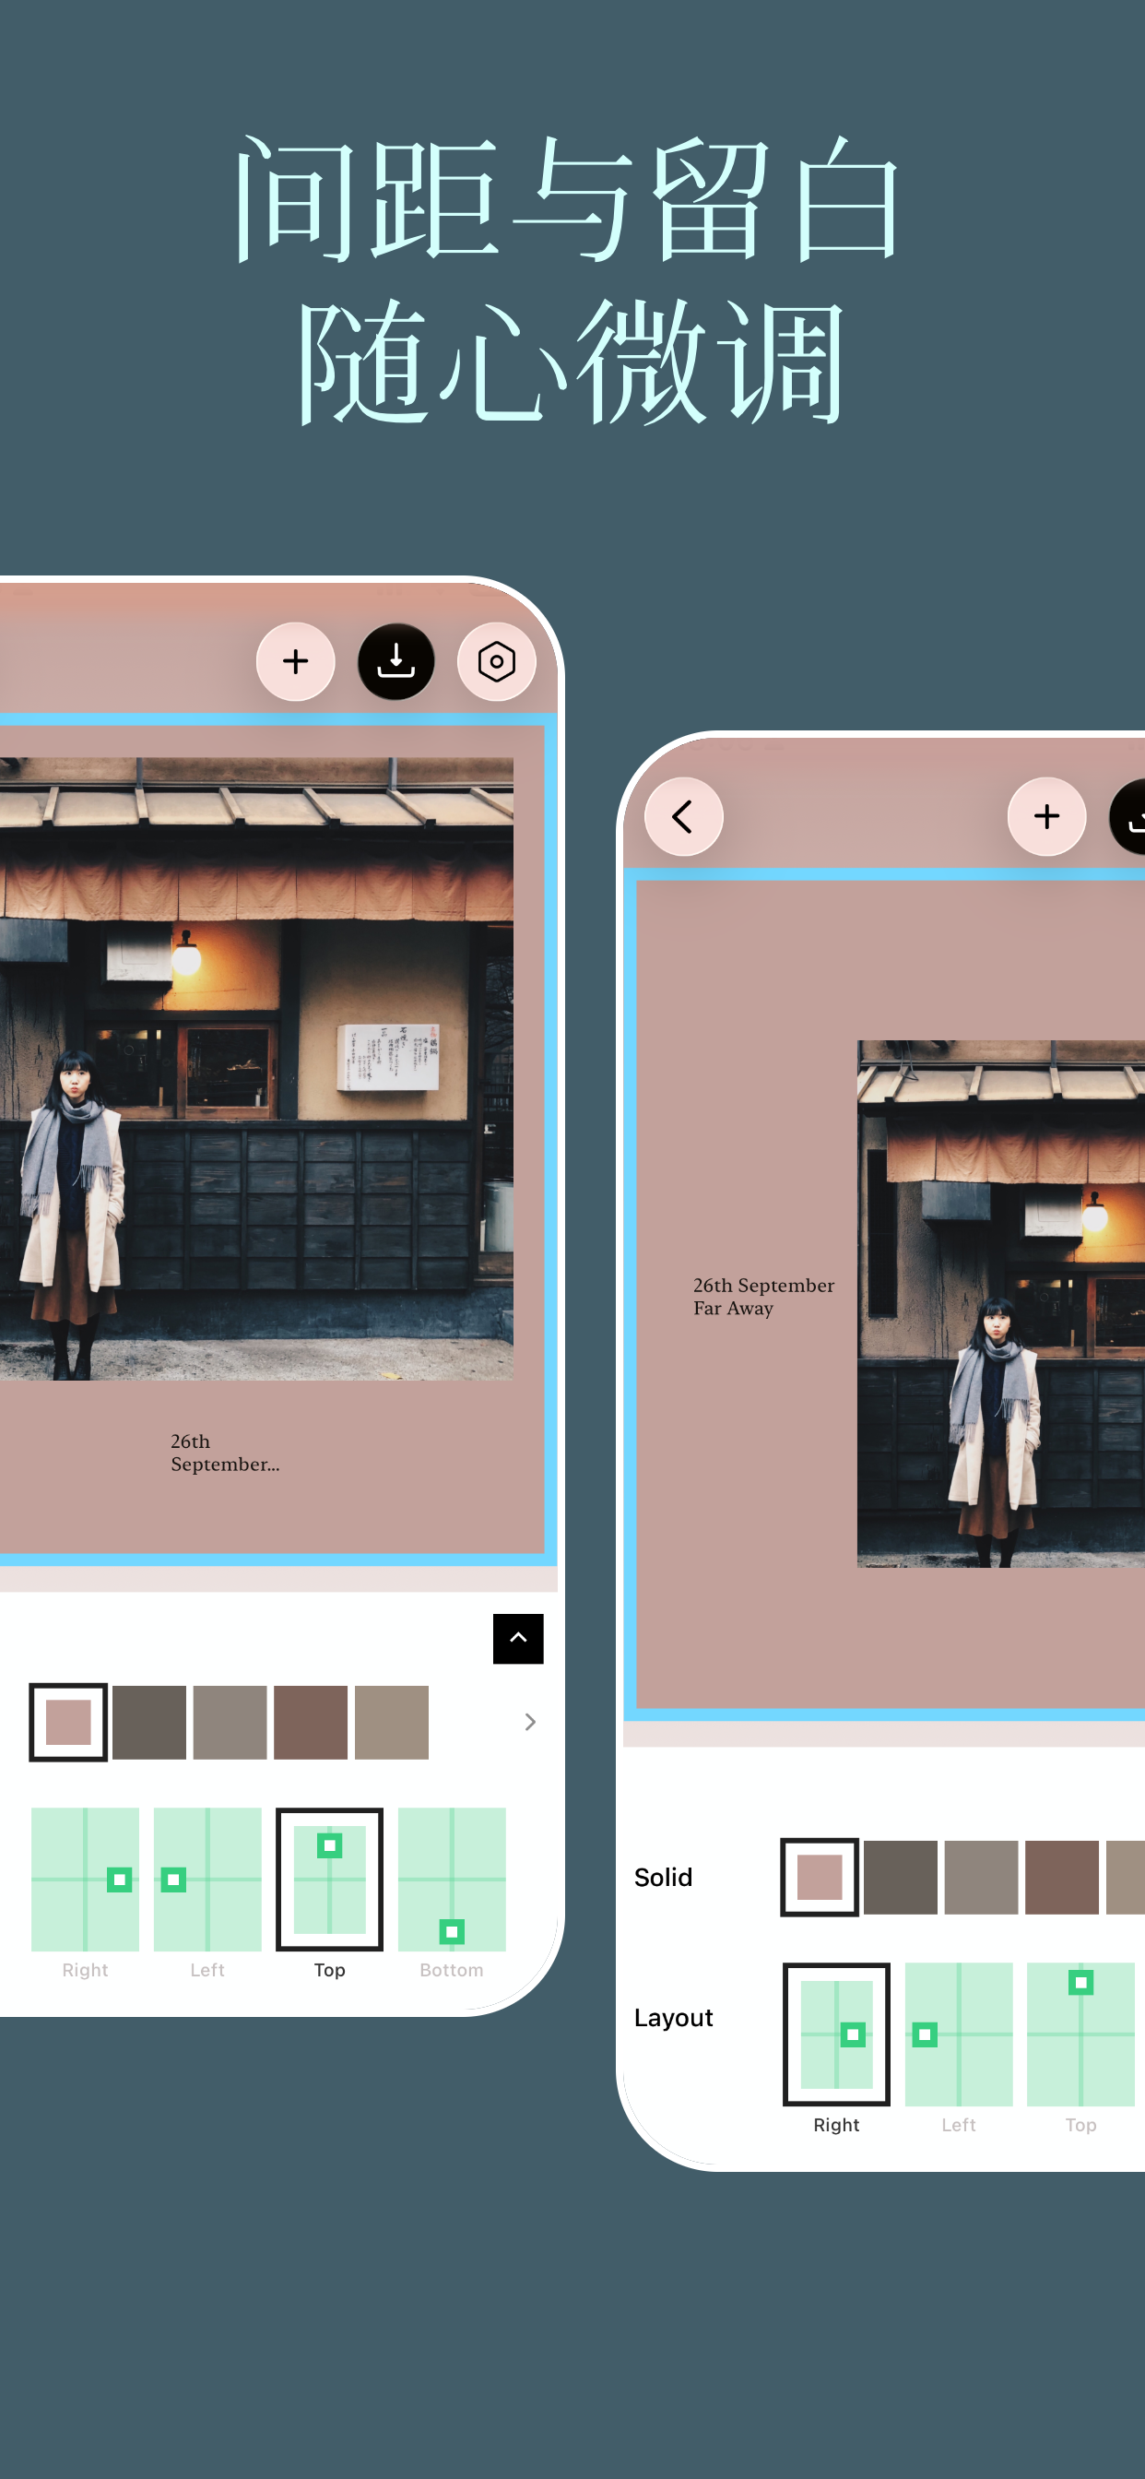
Task: Tap the plus add button on left phone
Action: click(x=295, y=661)
